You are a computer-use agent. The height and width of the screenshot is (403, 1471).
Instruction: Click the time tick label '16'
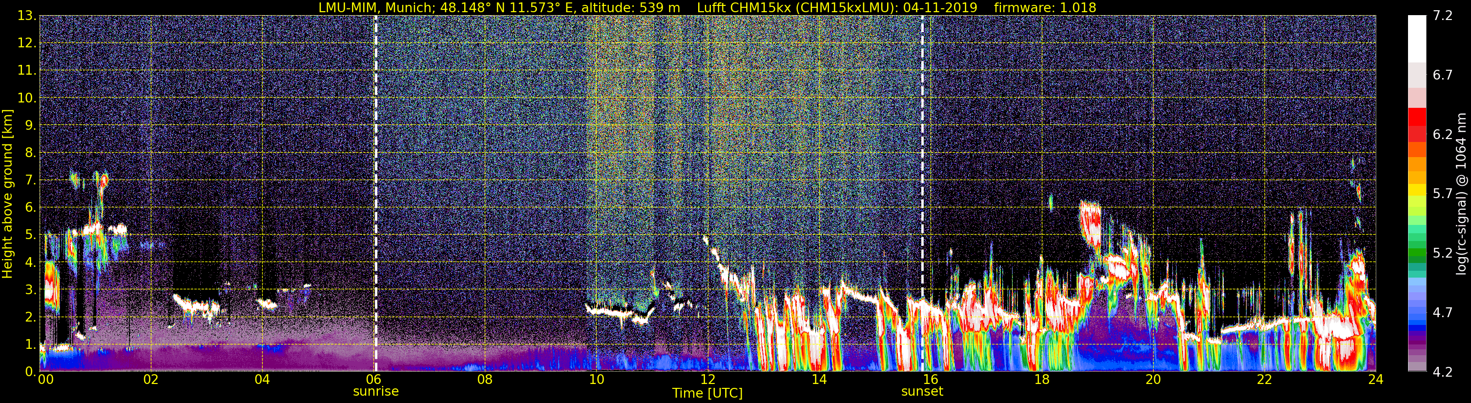pyautogui.click(x=930, y=380)
